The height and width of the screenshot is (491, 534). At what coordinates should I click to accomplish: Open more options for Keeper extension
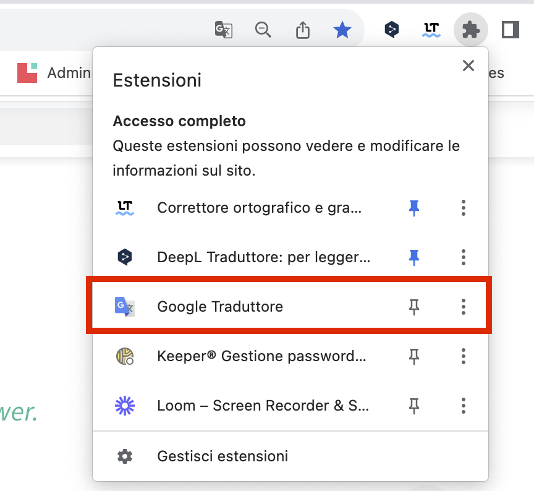pyautogui.click(x=463, y=356)
